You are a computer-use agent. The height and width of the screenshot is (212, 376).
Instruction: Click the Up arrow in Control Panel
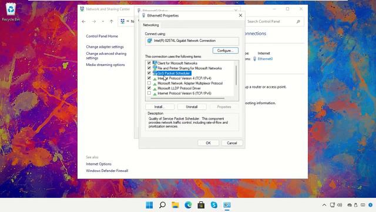coord(111,21)
